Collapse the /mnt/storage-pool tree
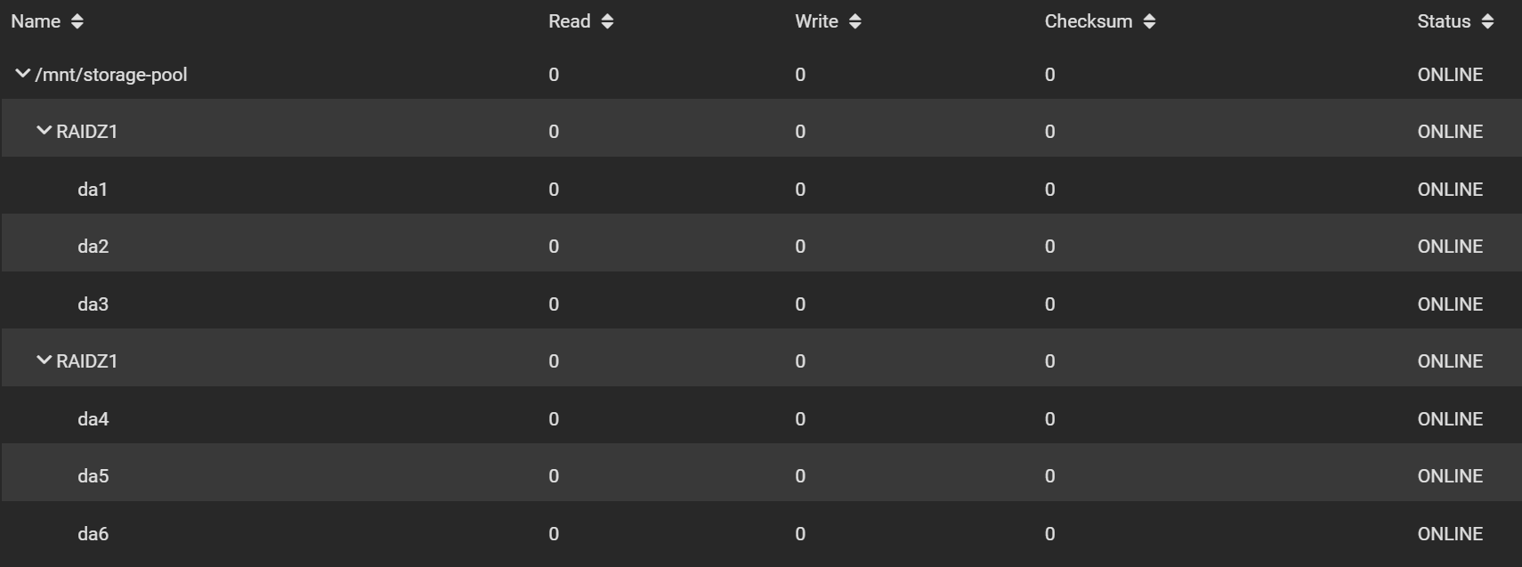1522x567 pixels. pos(23,75)
